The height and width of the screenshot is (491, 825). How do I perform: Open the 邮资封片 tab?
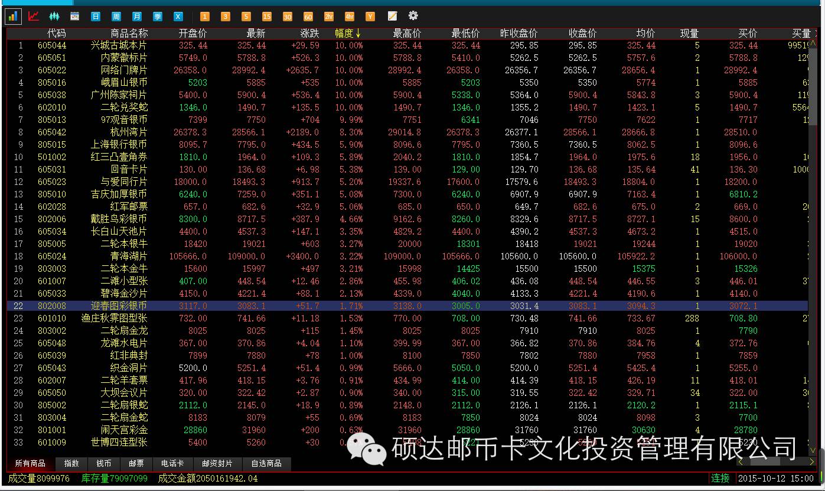[x=217, y=464]
